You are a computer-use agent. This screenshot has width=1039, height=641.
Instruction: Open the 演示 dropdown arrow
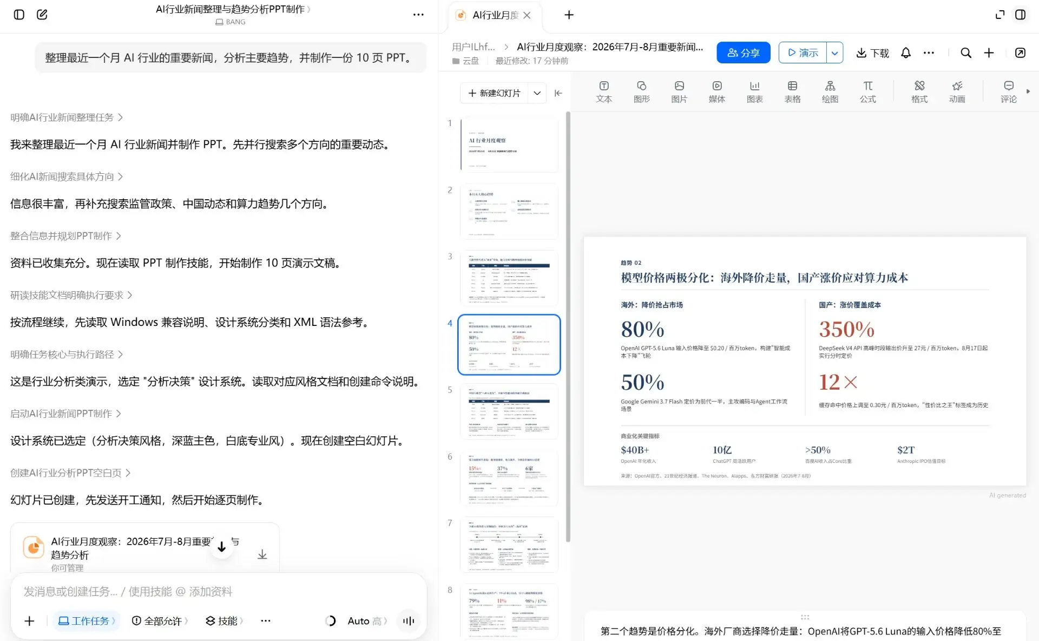click(x=835, y=53)
